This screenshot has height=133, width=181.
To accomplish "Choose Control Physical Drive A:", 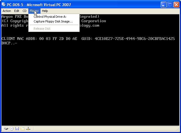I will (54, 17).
